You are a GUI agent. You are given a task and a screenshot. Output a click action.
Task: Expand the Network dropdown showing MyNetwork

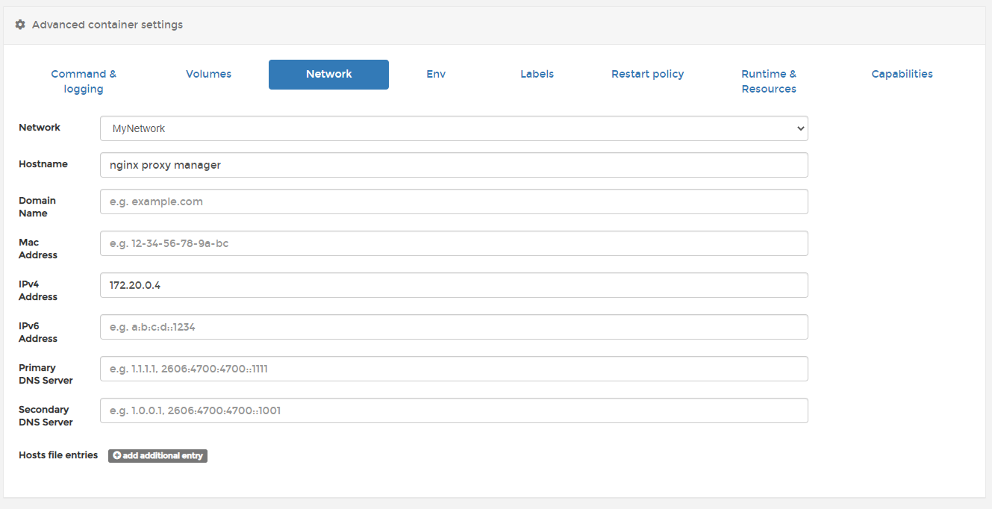coord(454,128)
